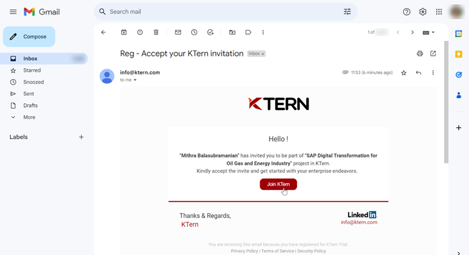This screenshot has width=469, height=255.
Task: Open Google Calendar side panel
Action: tap(459, 33)
